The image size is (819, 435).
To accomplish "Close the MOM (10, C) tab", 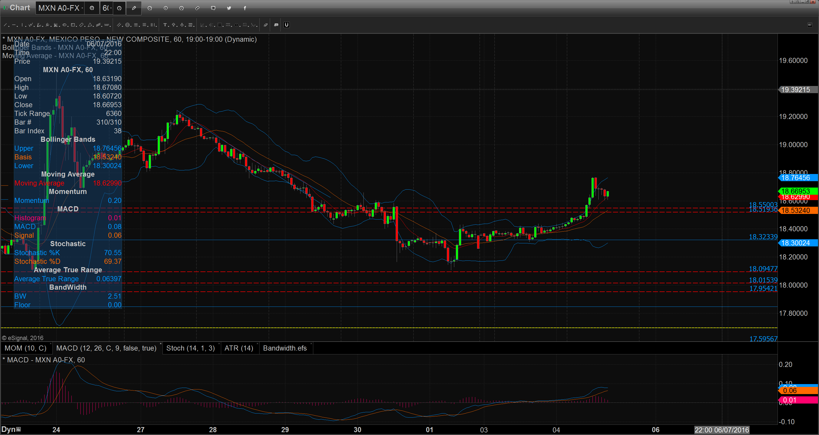I will 51,344.
